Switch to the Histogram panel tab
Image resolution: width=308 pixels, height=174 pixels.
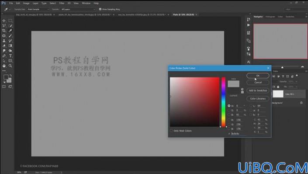[x=270, y=17]
